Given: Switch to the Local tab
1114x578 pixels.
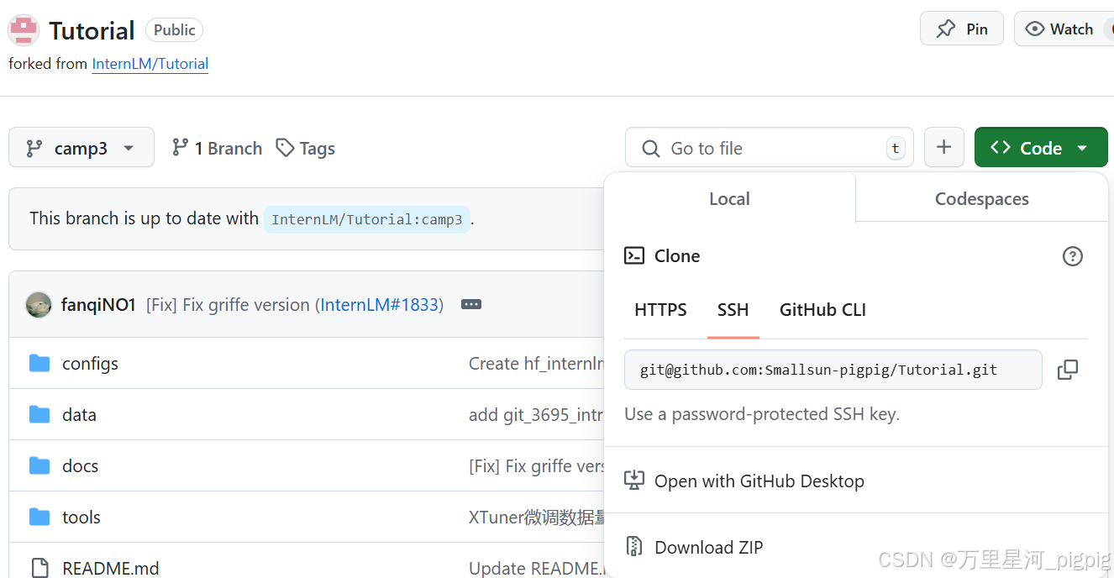Looking at the screenshot, I should coord(729,199).
